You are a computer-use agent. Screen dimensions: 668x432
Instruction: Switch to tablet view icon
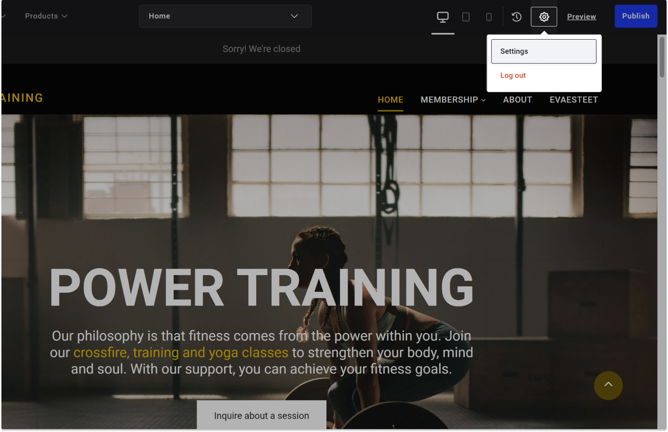coord(466,17)
